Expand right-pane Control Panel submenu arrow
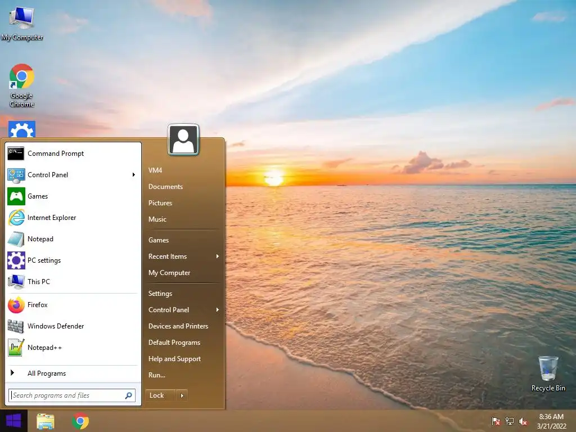576x432 pixels. pos(218,310)
